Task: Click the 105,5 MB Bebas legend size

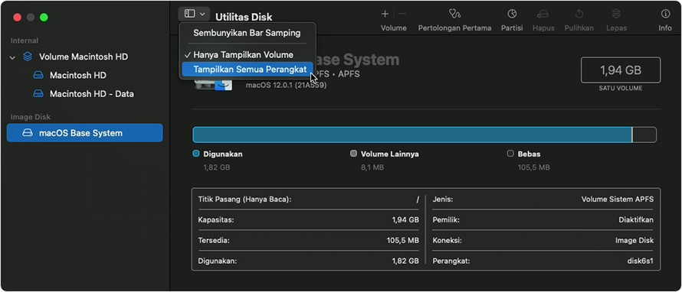Action: [x=533, y=167]
